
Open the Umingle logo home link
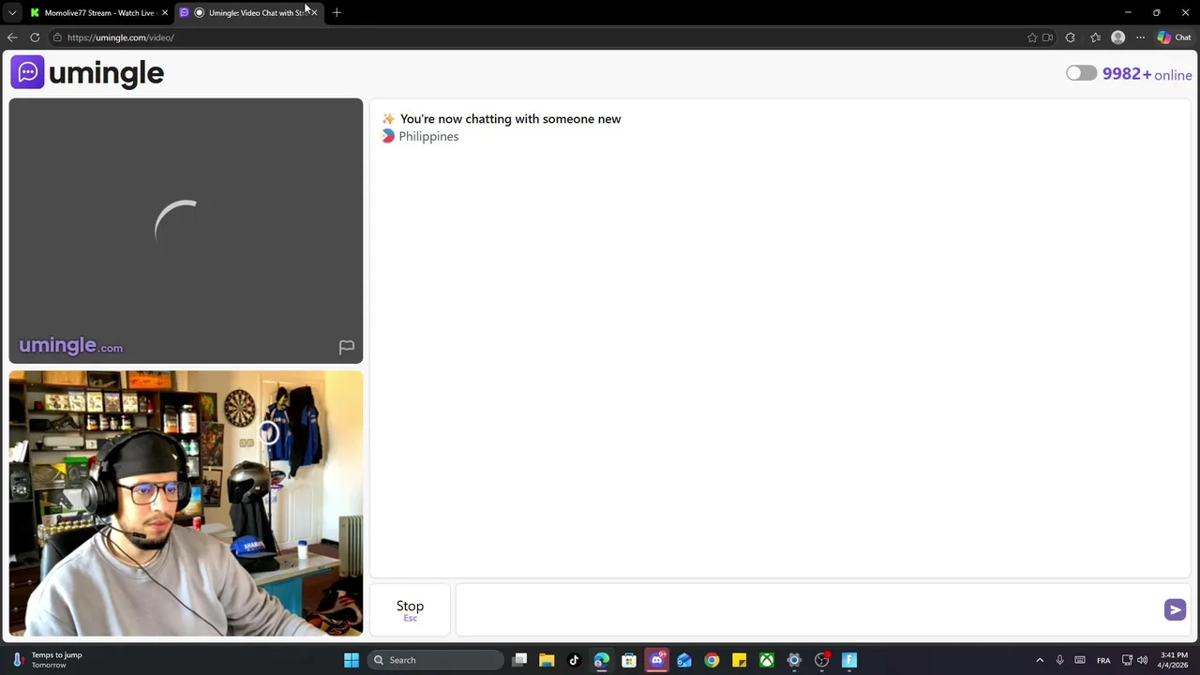pos(87,72)
